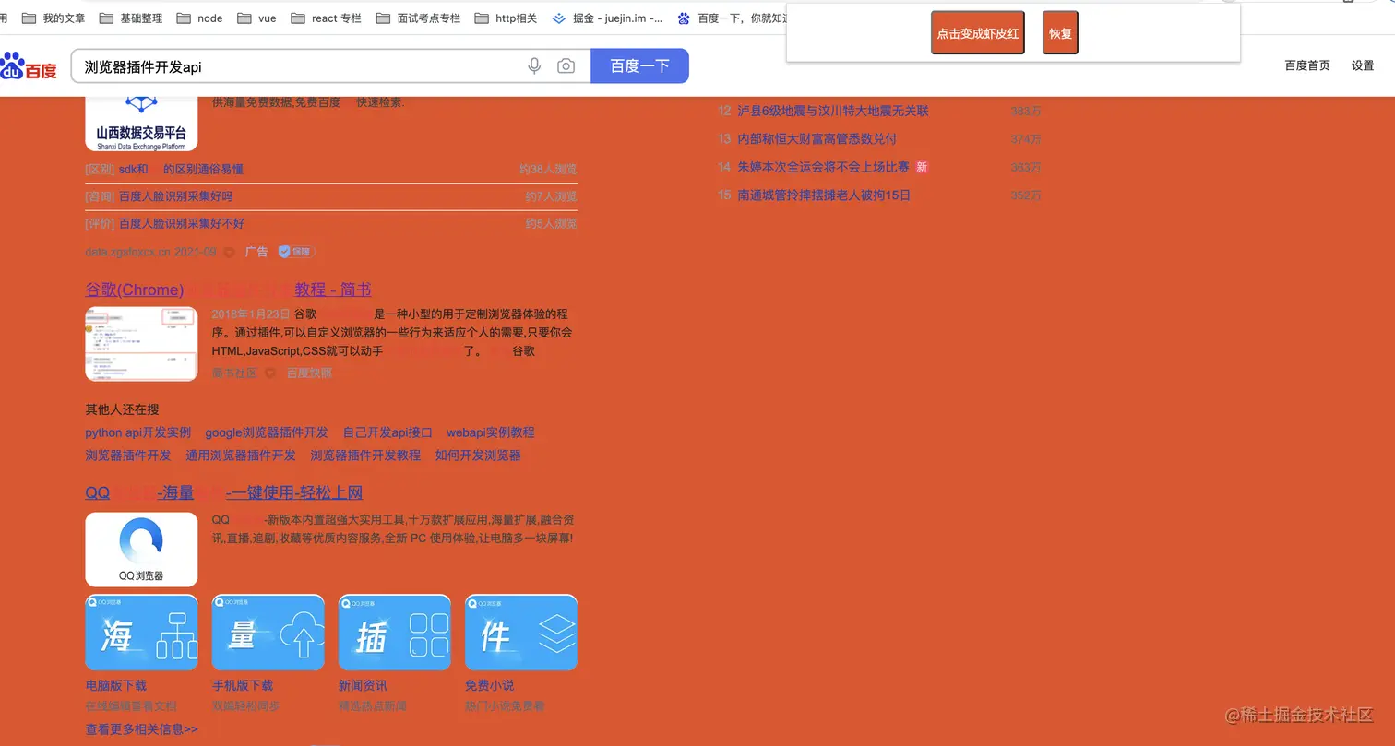Click the camera image search icon
The height and width of the screenshot is (746, 1395).
click(x=566, y=66)
